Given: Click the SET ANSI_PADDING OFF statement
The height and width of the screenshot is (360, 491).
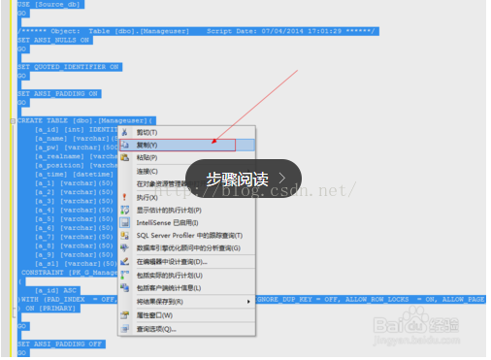Looking at the screenshot, I should coord(61,344).
